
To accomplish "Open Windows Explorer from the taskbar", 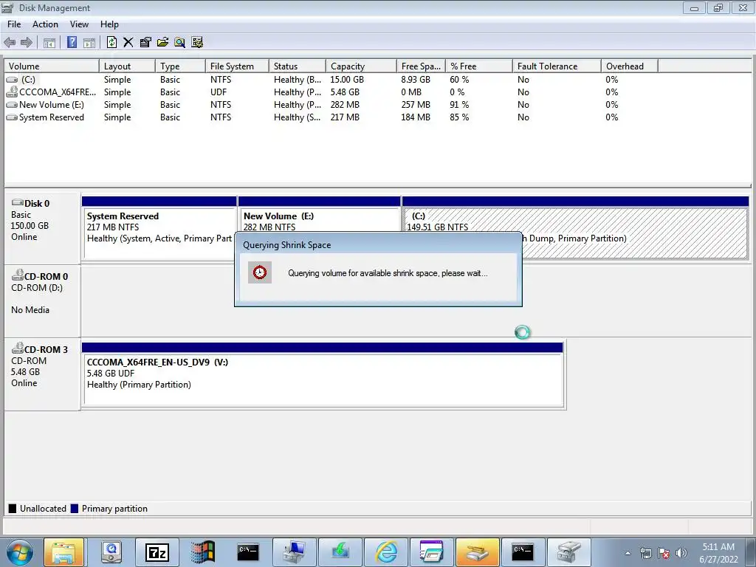I will pyautogui.click(x=64, y=552).
